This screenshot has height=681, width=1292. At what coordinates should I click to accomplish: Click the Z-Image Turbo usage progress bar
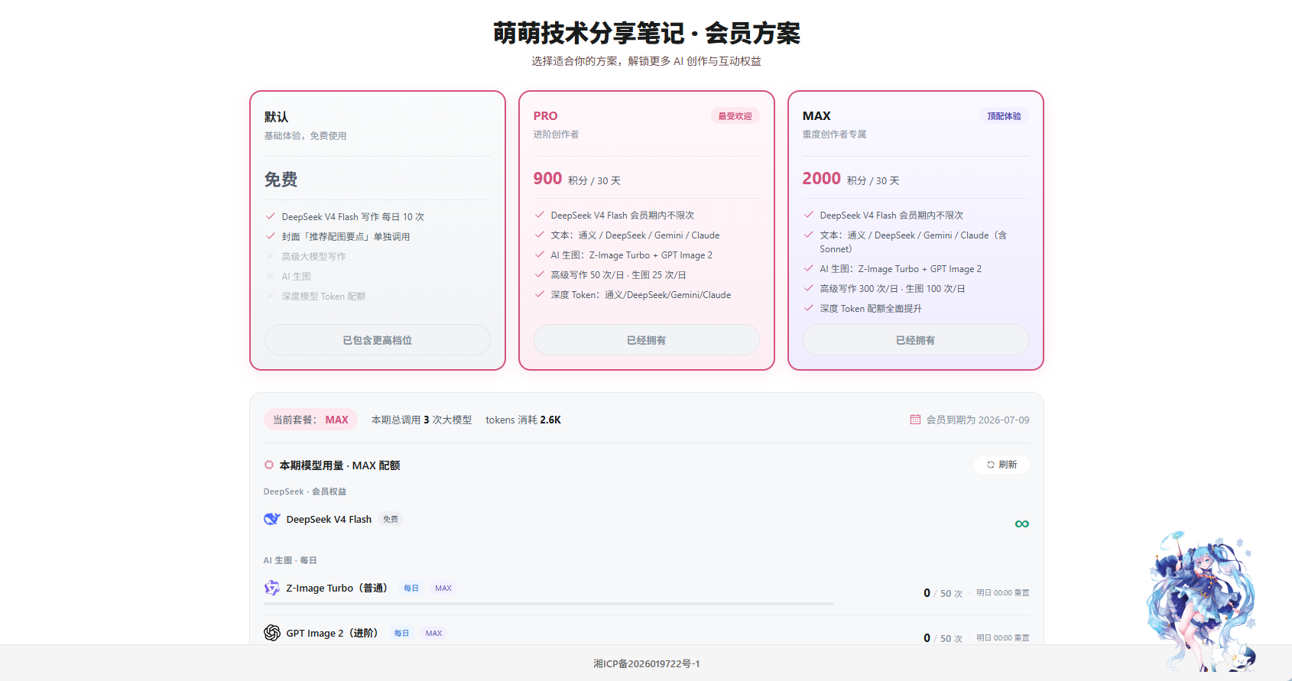(549, 604)
